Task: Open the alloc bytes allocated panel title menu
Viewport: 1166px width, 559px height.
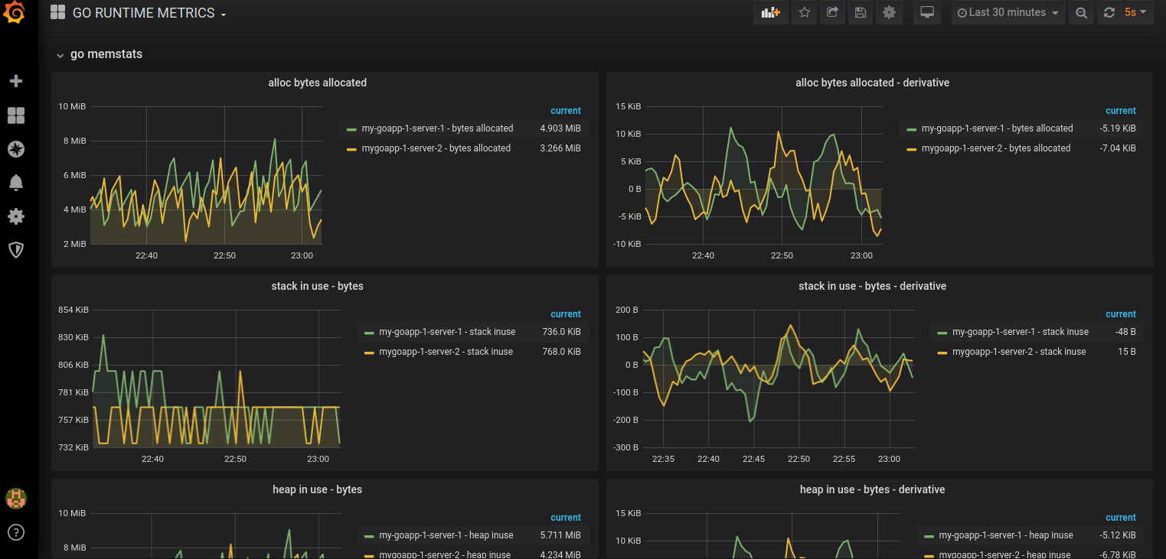Action: 317,83
